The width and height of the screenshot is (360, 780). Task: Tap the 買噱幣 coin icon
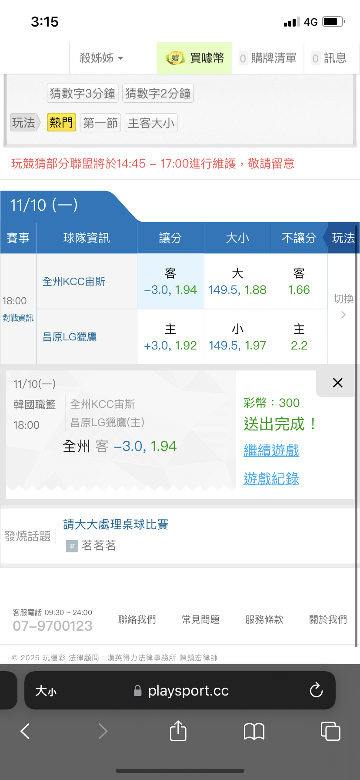point(175,58)
